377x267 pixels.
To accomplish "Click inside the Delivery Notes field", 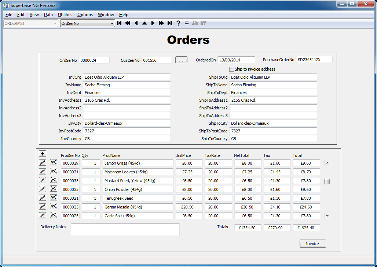I will [x=125, y=229].
